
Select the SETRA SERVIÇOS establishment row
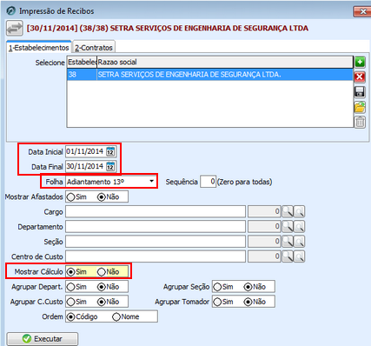click(210, 75)
